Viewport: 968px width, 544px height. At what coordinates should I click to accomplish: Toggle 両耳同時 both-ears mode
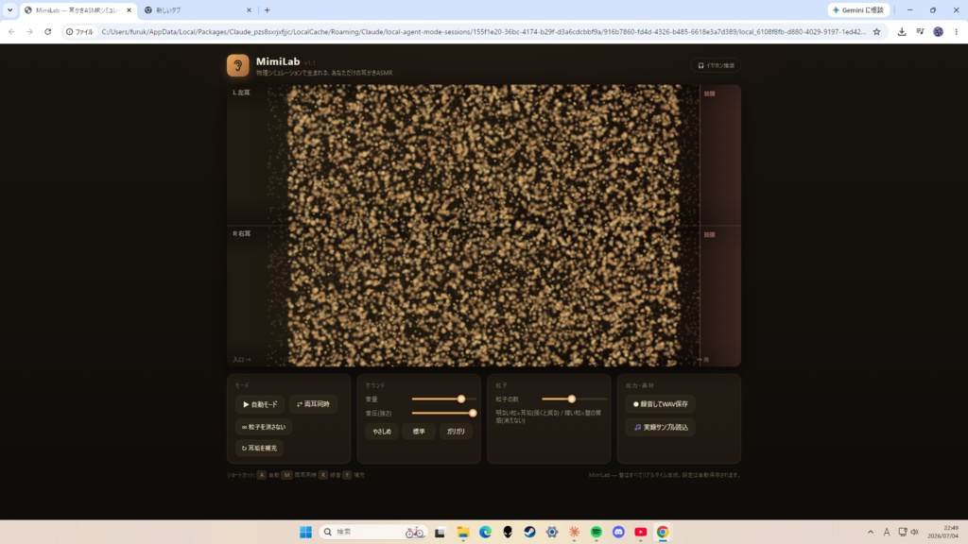pyautogui.click(x=313, y=404)
